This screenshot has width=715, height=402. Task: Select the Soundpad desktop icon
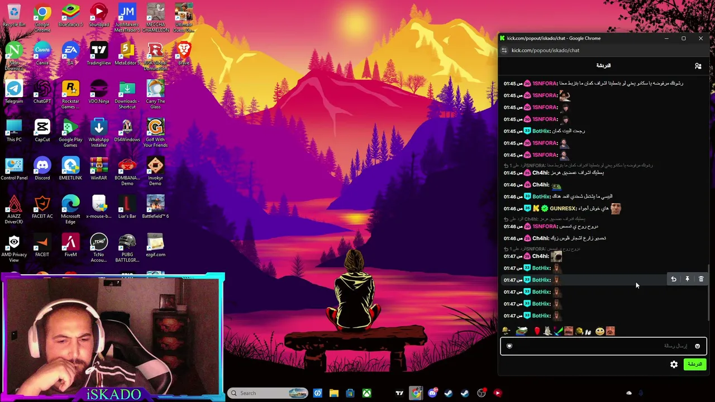(x=99, y=16)
